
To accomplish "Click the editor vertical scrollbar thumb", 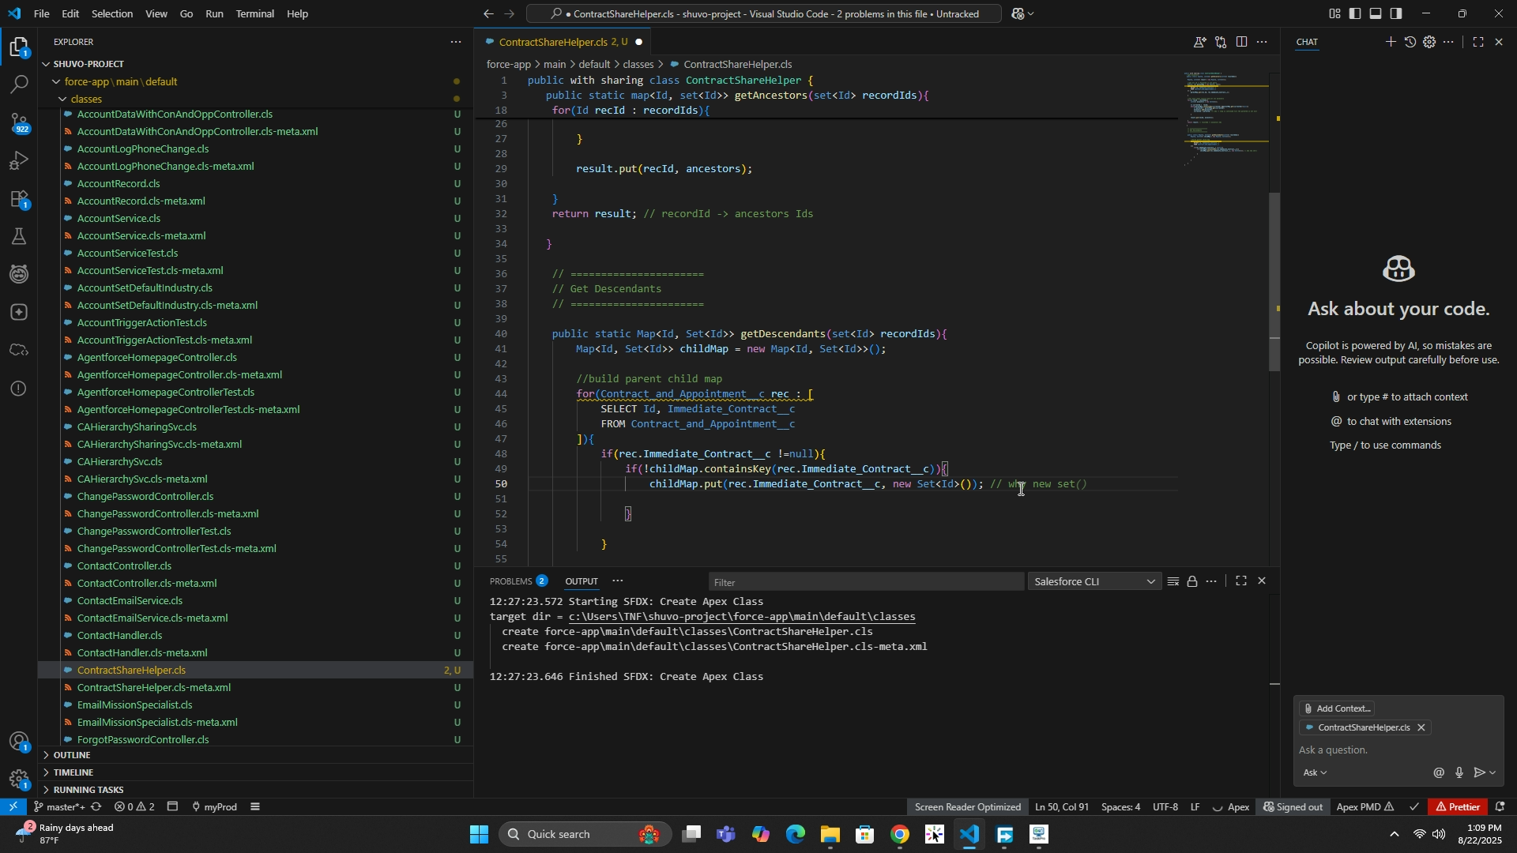I will point(1274,280).
